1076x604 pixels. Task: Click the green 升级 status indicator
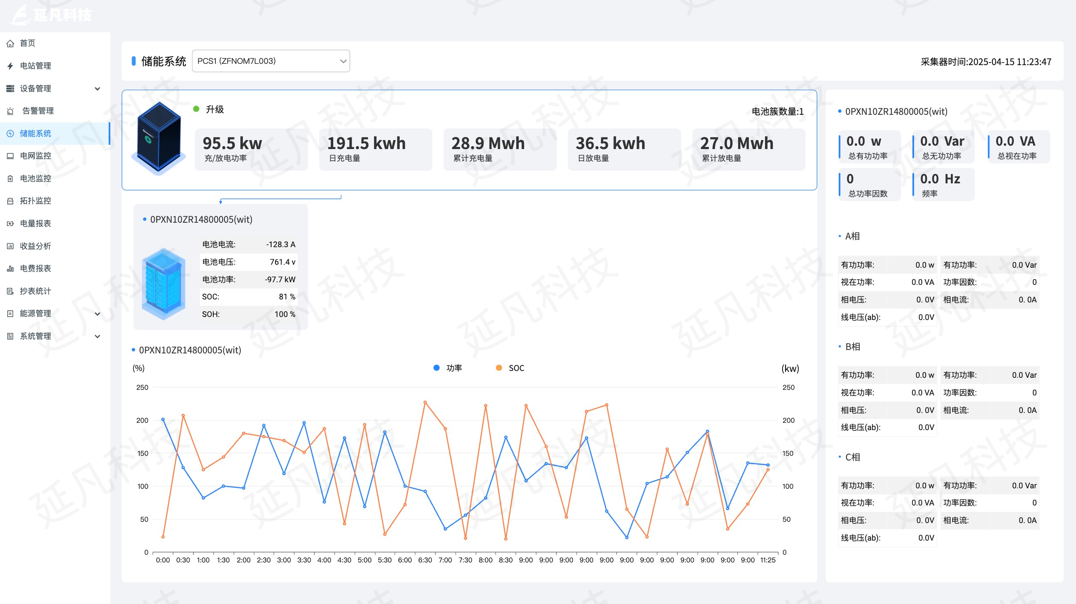pos(196,109)
